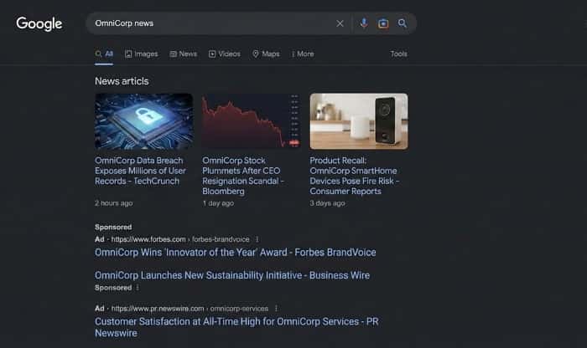Open Sustainability Initiative Business Wire link
Viewport: 587px width, 348px height.
pyautogui.click(x=232, y=275)
